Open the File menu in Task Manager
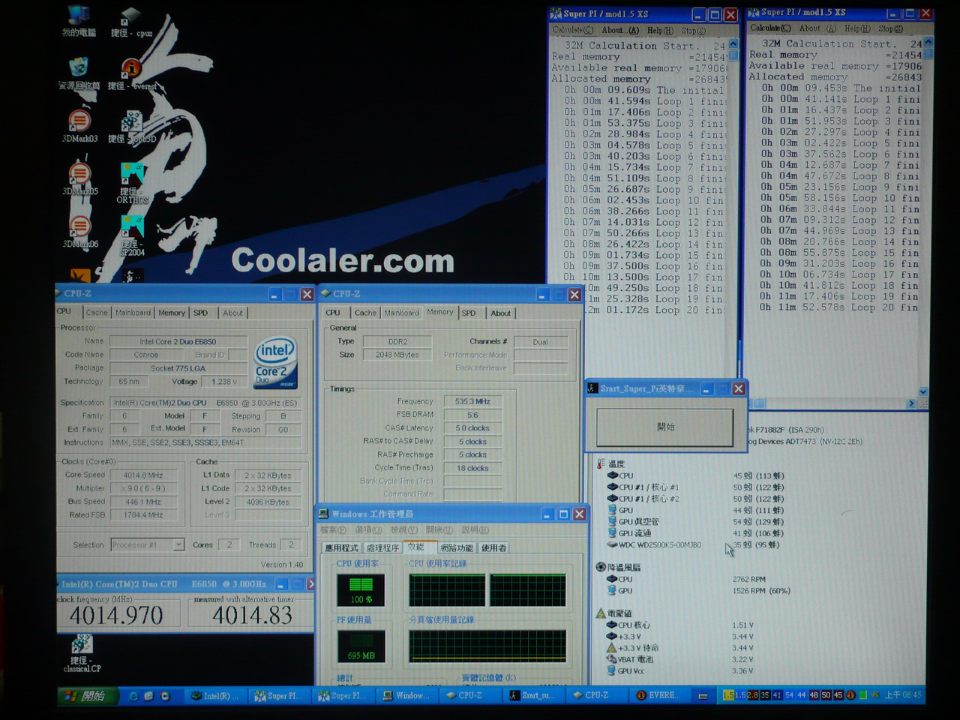960x720 pixels. tap(334, 529)
